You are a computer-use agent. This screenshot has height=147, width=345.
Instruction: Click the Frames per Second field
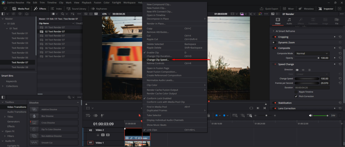pyautogui.click(x=325, y=83)
